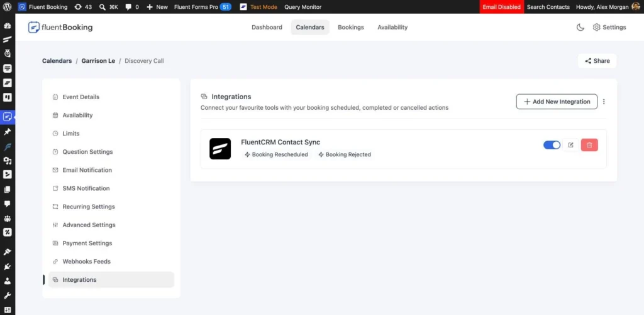Click the fluentBooking logo in the header
Image resolution: width=644 pixels, height=315 pixels.
pyautogui.click(x=60, y=28)
